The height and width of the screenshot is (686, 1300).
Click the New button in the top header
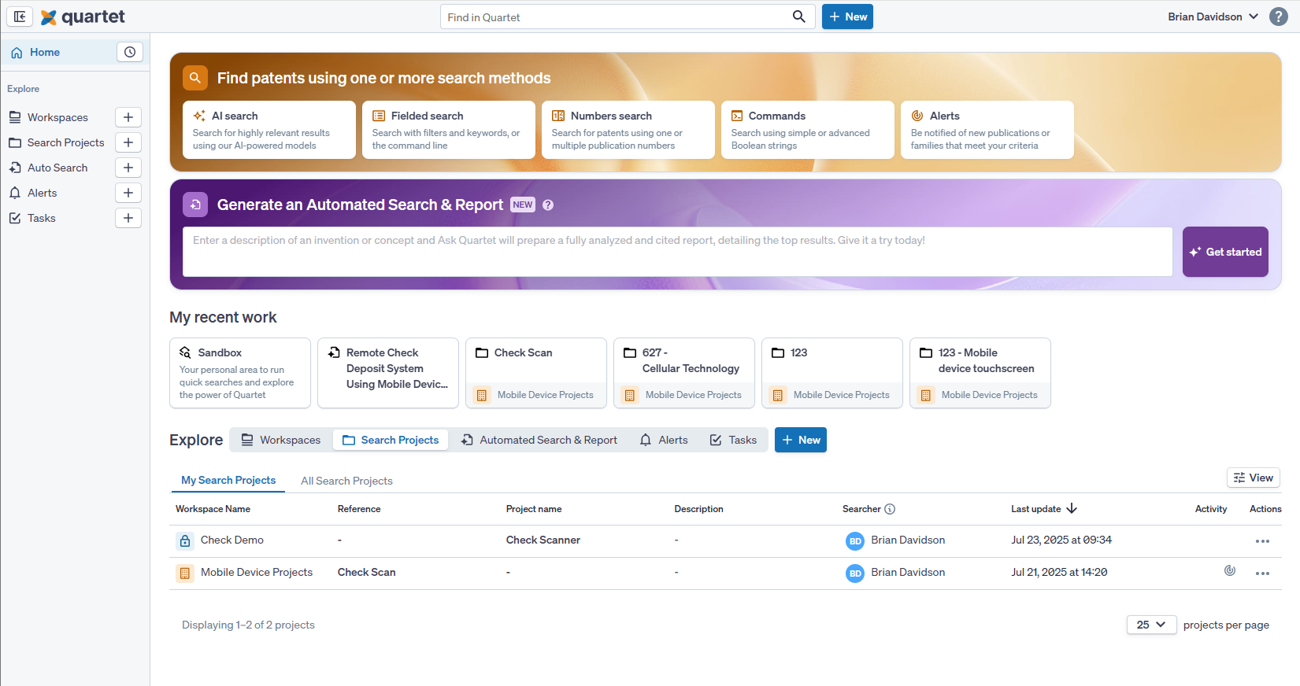[x=847, y=17]
